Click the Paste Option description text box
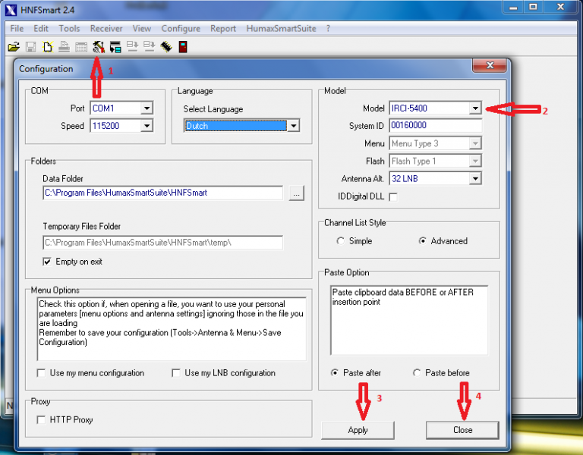This screenshot has width=583, height=455. [x=409, y=320]
